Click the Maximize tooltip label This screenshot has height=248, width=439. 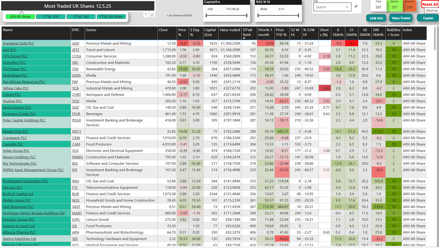point(432,11)
